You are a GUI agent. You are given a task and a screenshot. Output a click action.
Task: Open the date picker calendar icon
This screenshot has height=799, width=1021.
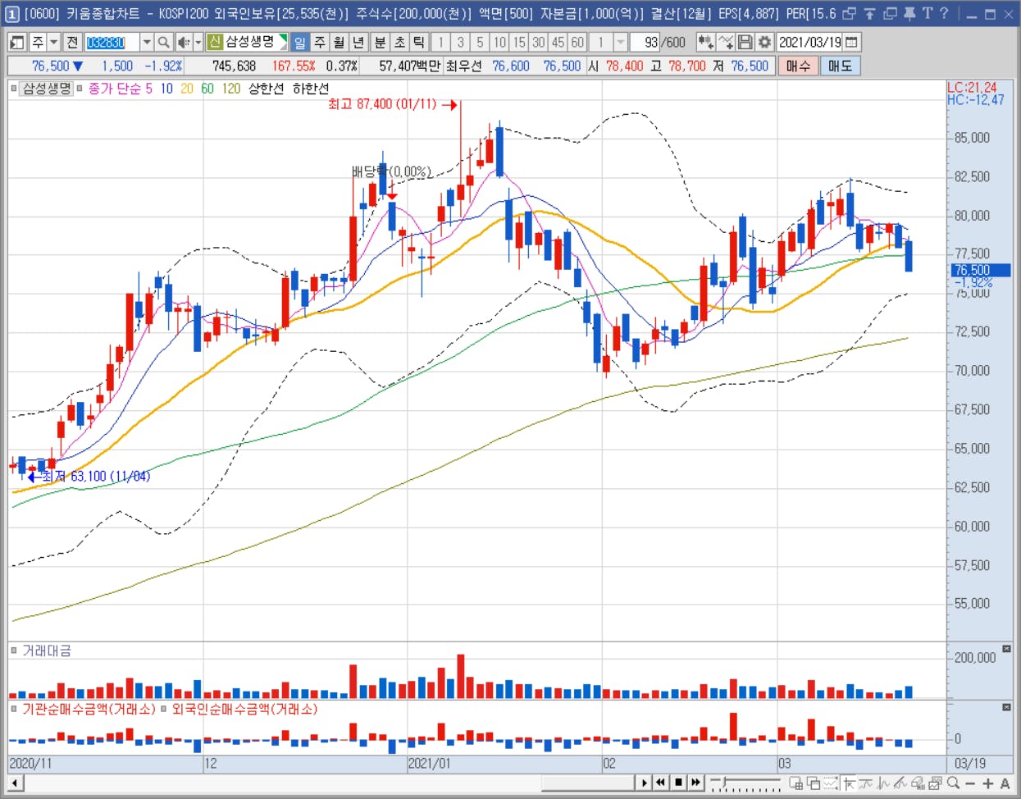coord(852,42)
